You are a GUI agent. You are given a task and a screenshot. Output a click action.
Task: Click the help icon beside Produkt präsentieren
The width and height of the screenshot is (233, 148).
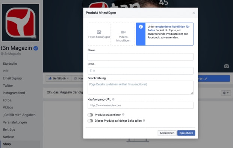(x=123, y=114)
